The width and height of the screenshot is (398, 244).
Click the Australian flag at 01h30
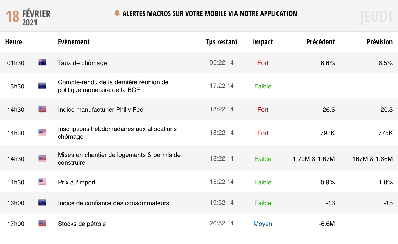tap(42, 63)
